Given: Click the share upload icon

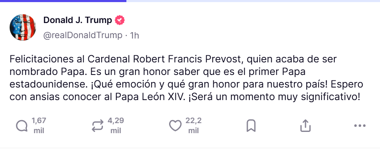Looking at the screenshot, I should [306, 126].
